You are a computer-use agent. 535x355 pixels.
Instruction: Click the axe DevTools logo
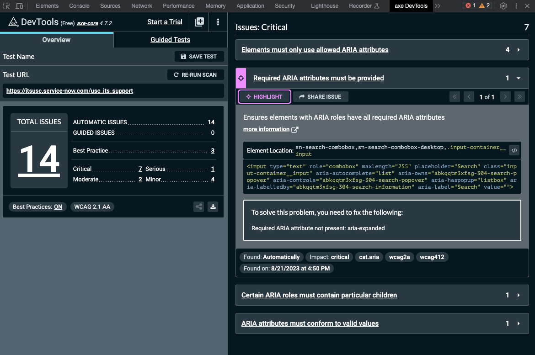tap(13, 22)
